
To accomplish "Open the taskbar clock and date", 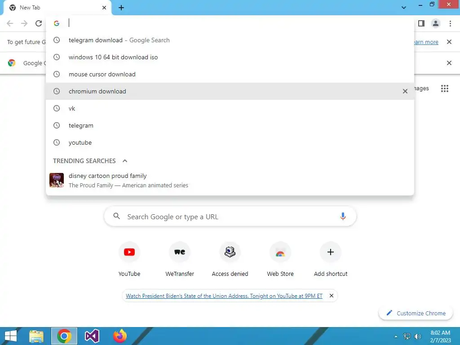I will pyautogui.click(x=440, y=336).
